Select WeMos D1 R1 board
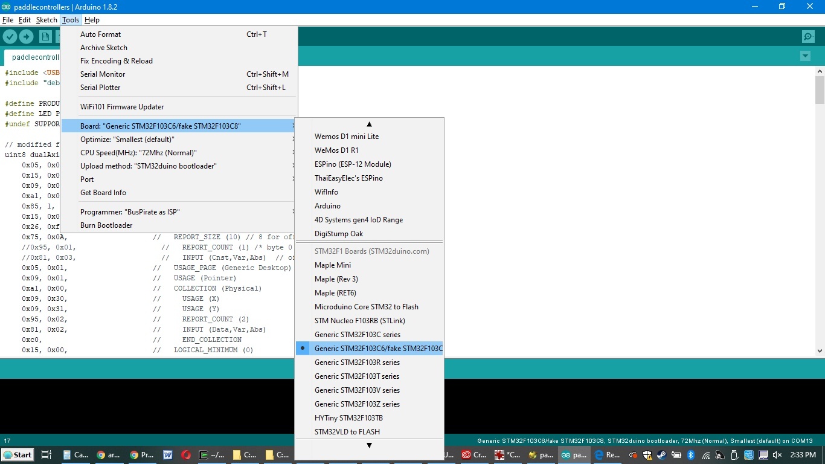 369,150
